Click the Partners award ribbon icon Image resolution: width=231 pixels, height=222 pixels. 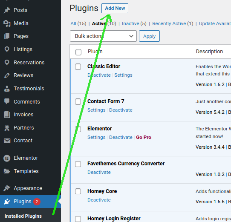click(x=7, y=128)
